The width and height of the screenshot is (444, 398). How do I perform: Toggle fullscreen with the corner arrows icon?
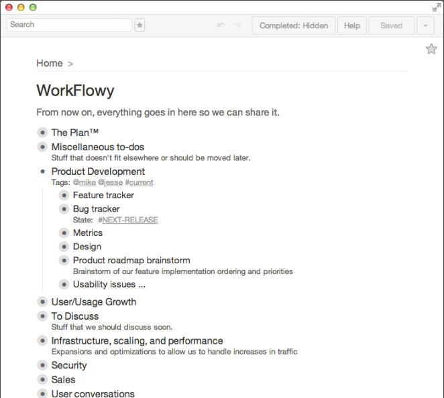pyautogui.click(x=437, y=7)
